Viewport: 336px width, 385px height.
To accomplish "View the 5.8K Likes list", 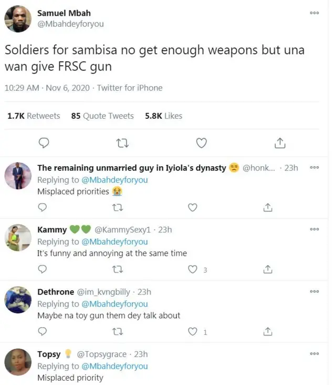I will tap(163, 116).
